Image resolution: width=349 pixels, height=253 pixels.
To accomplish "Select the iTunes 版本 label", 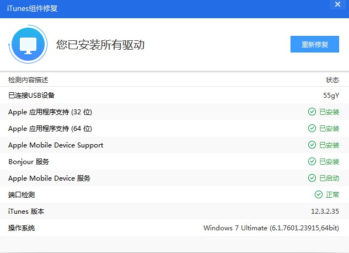I will (26, 212).
